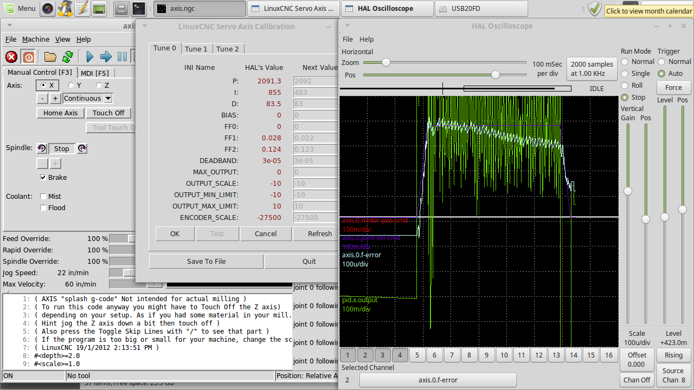Select X axis radio button
The width and height of the screenshot is (694, 390).
47,85
